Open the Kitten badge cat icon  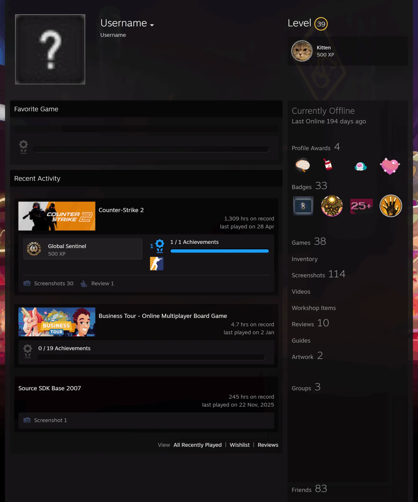(x=302, y=51)
